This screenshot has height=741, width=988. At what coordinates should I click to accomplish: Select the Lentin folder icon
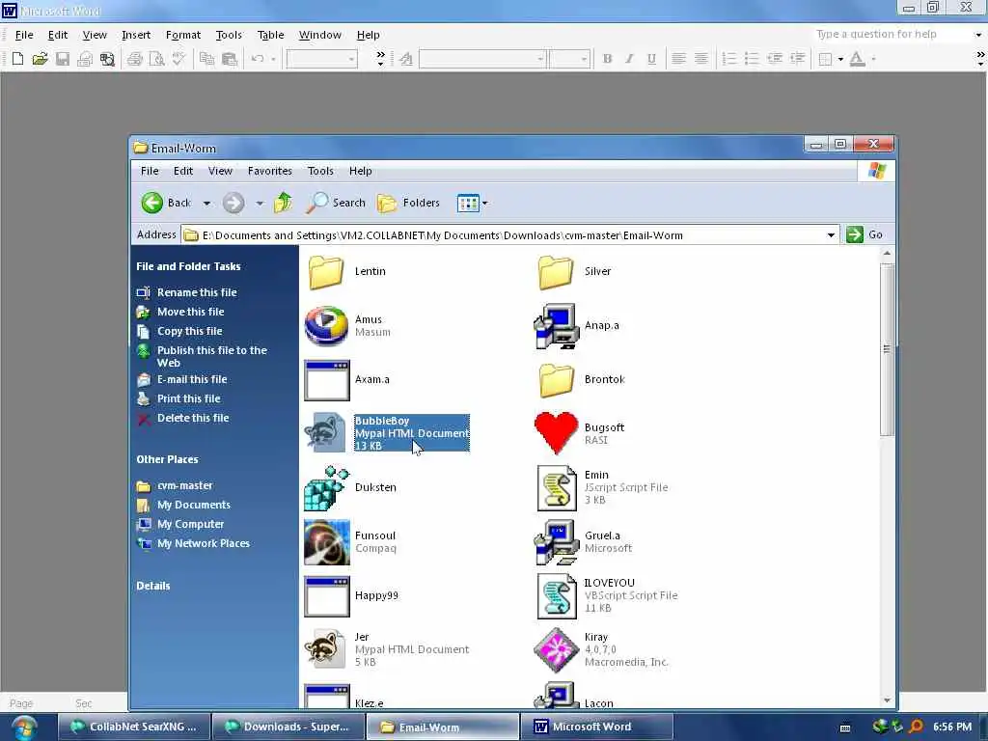click(326, 271)
